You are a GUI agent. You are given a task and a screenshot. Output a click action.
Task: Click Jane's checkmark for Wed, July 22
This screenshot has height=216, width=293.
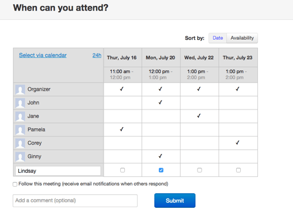click(x=199, y=116)
